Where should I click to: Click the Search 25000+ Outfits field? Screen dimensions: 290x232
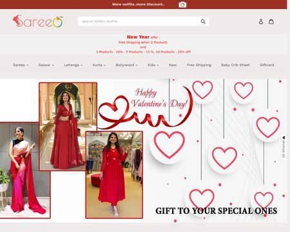[139, 21]
